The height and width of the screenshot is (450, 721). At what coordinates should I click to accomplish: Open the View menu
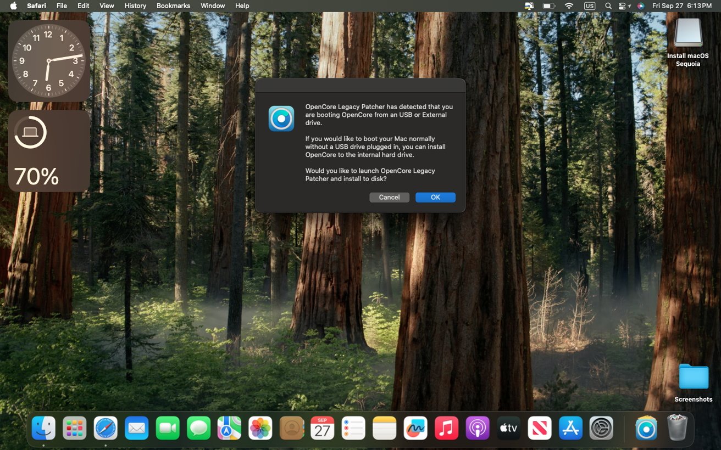[x=107, y=5]
